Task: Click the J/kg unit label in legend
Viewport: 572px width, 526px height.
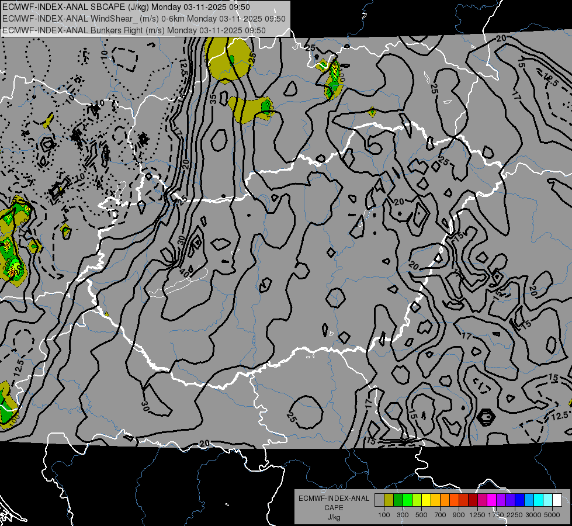Action: coord(334,517)
